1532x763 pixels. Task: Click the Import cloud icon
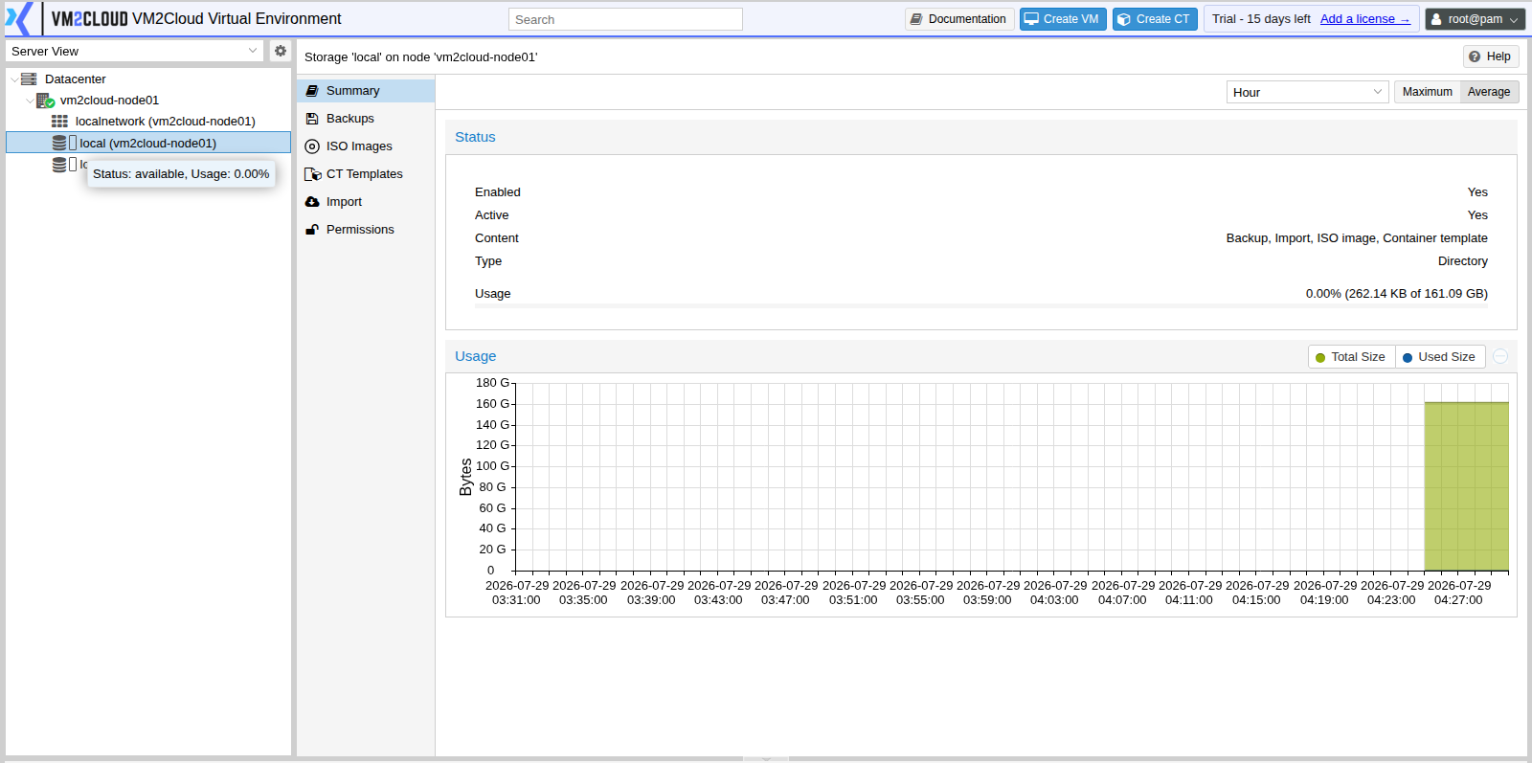tap(312, 202)
